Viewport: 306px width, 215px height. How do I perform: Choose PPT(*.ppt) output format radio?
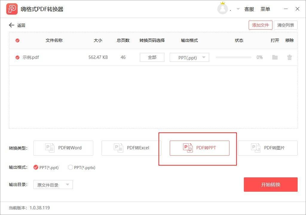point(36,168)
